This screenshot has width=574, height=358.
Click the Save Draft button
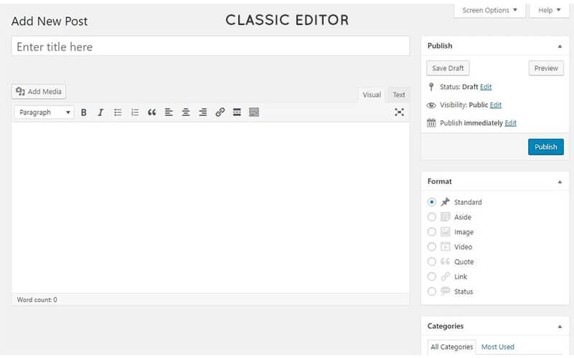point(448,68)
